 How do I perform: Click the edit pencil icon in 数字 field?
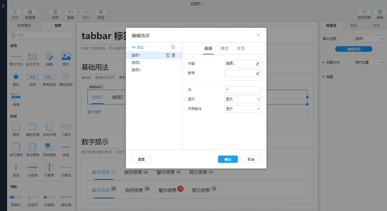[x=258, y=73]
